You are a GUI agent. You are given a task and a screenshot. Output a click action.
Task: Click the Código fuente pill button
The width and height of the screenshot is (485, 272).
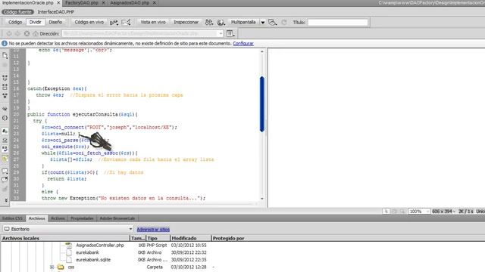click(17, 12)
